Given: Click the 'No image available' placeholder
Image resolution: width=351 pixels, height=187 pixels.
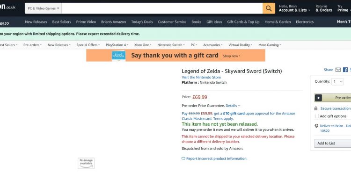Looking at the screenshot, I should click(86, 163).
